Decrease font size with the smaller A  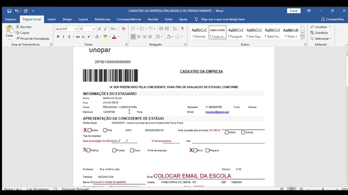pyautogui.click(x=105, y=29)
